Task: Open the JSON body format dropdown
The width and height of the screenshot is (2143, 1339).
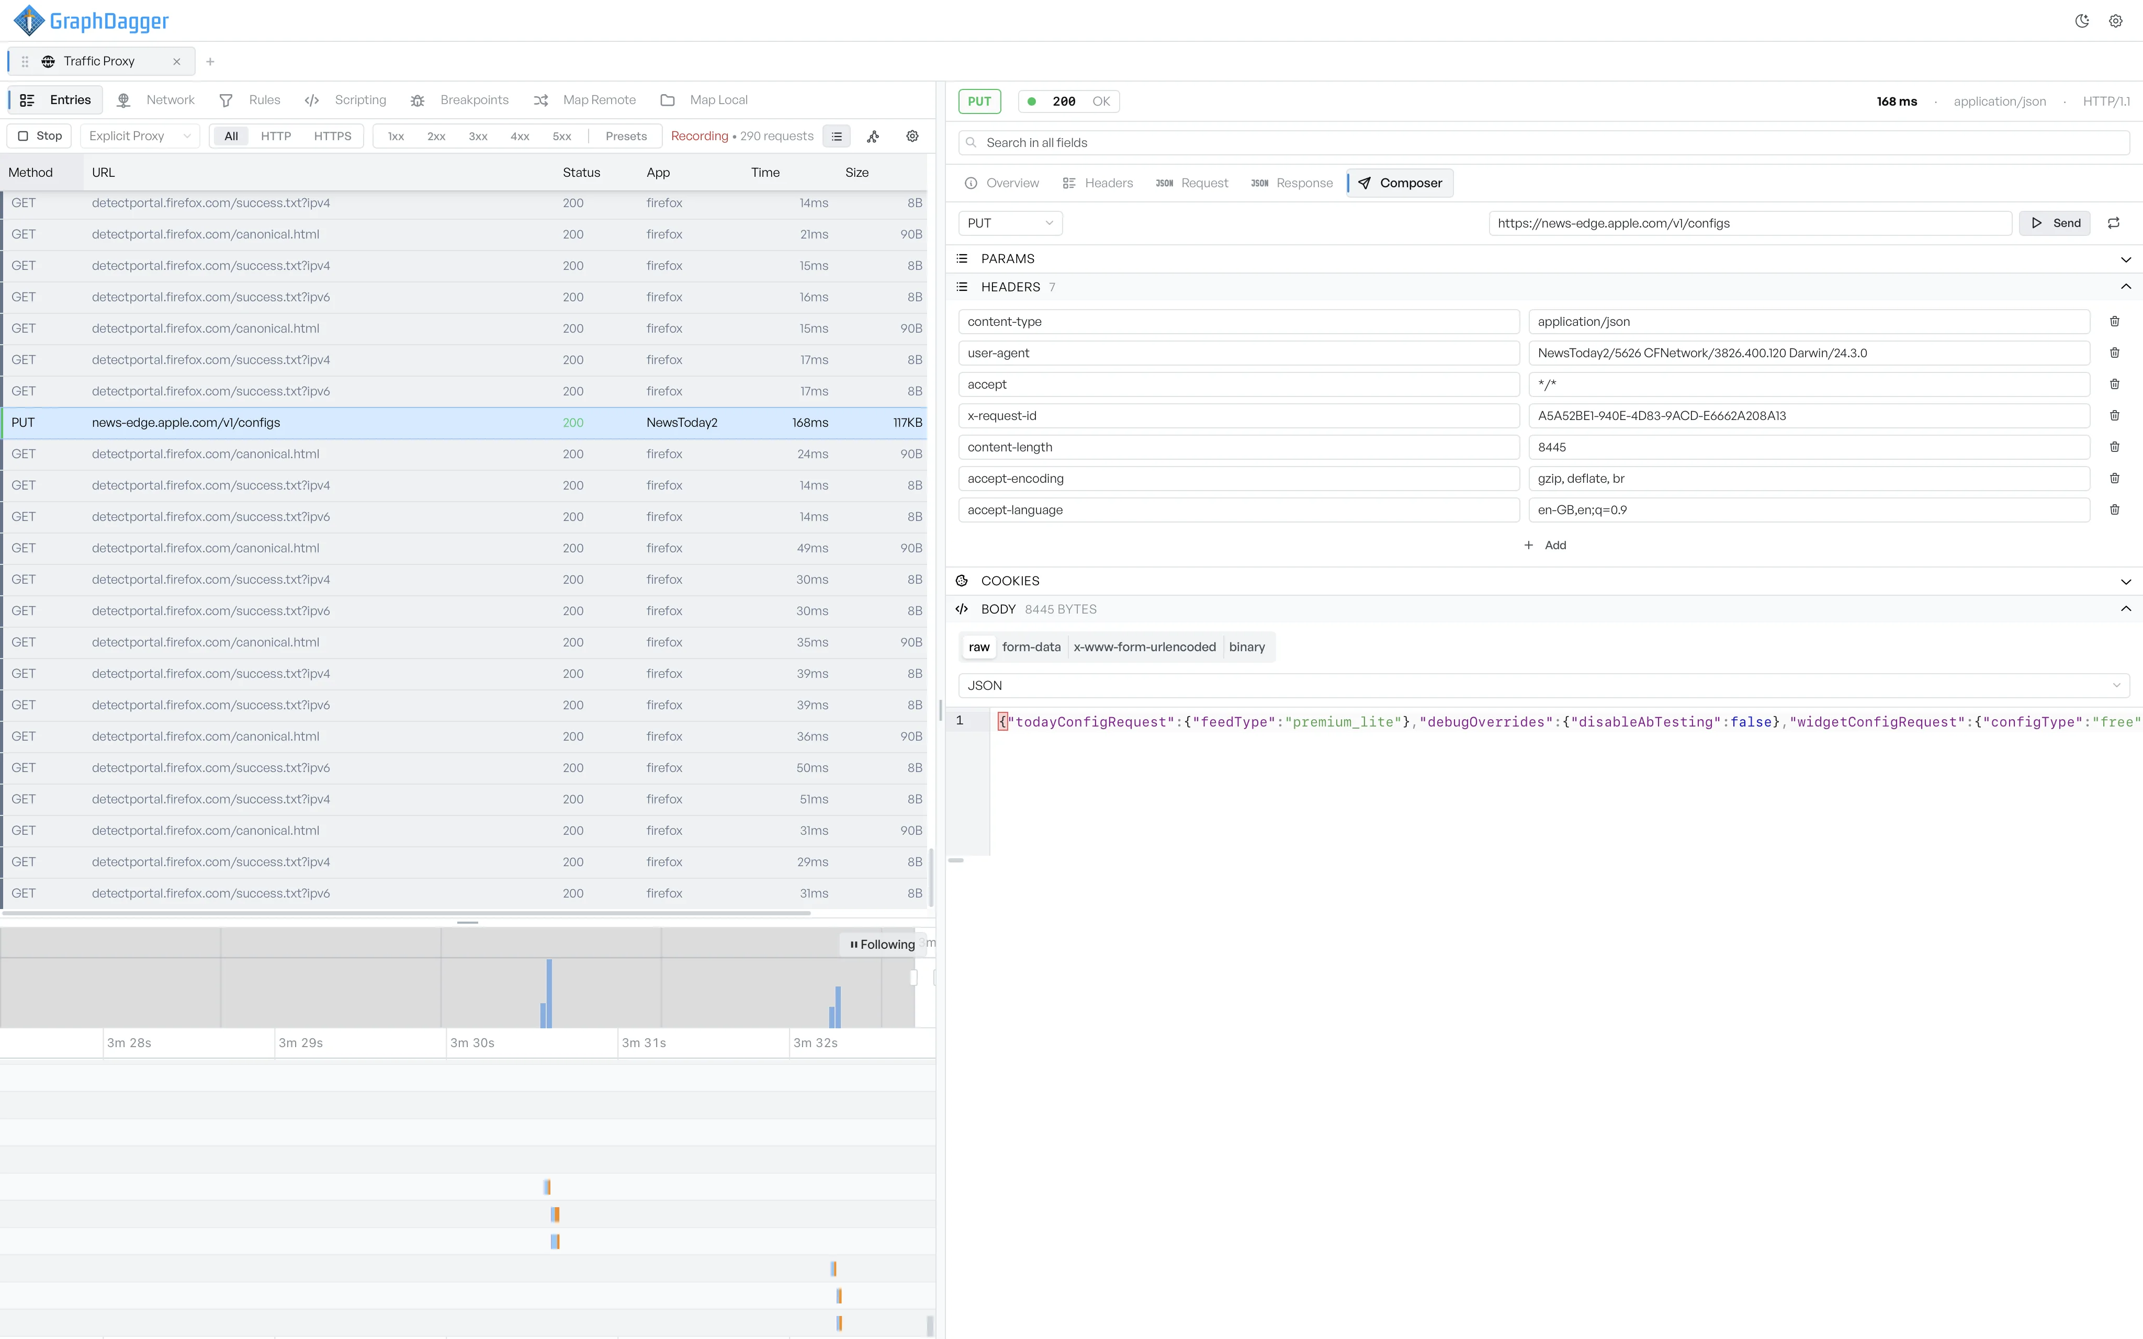Action: [1543, 685]
